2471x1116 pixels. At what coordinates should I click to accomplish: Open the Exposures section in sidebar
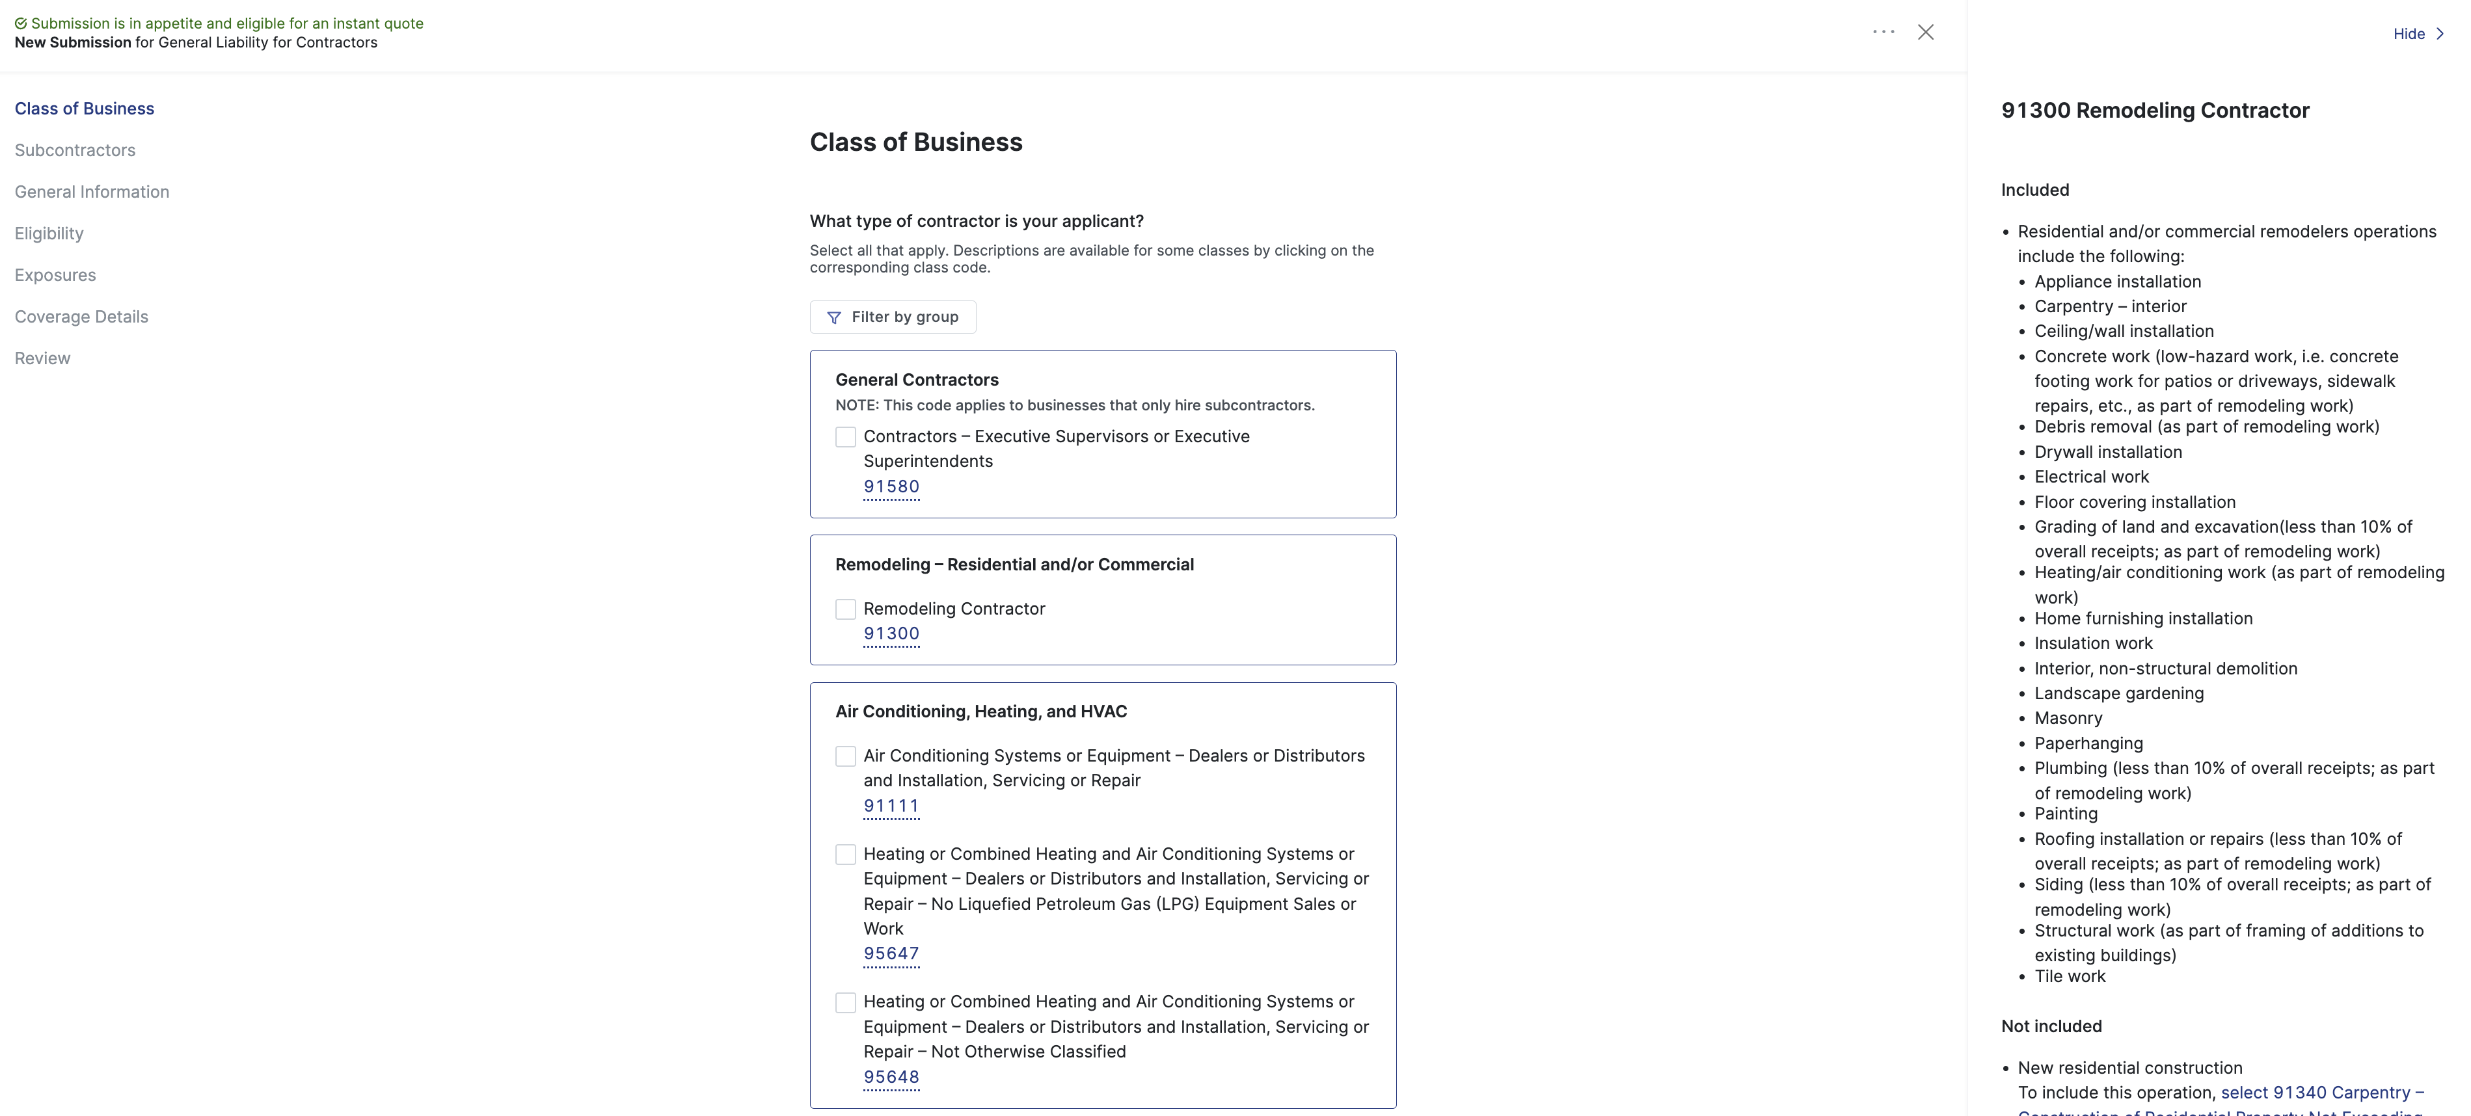[56, 275]
